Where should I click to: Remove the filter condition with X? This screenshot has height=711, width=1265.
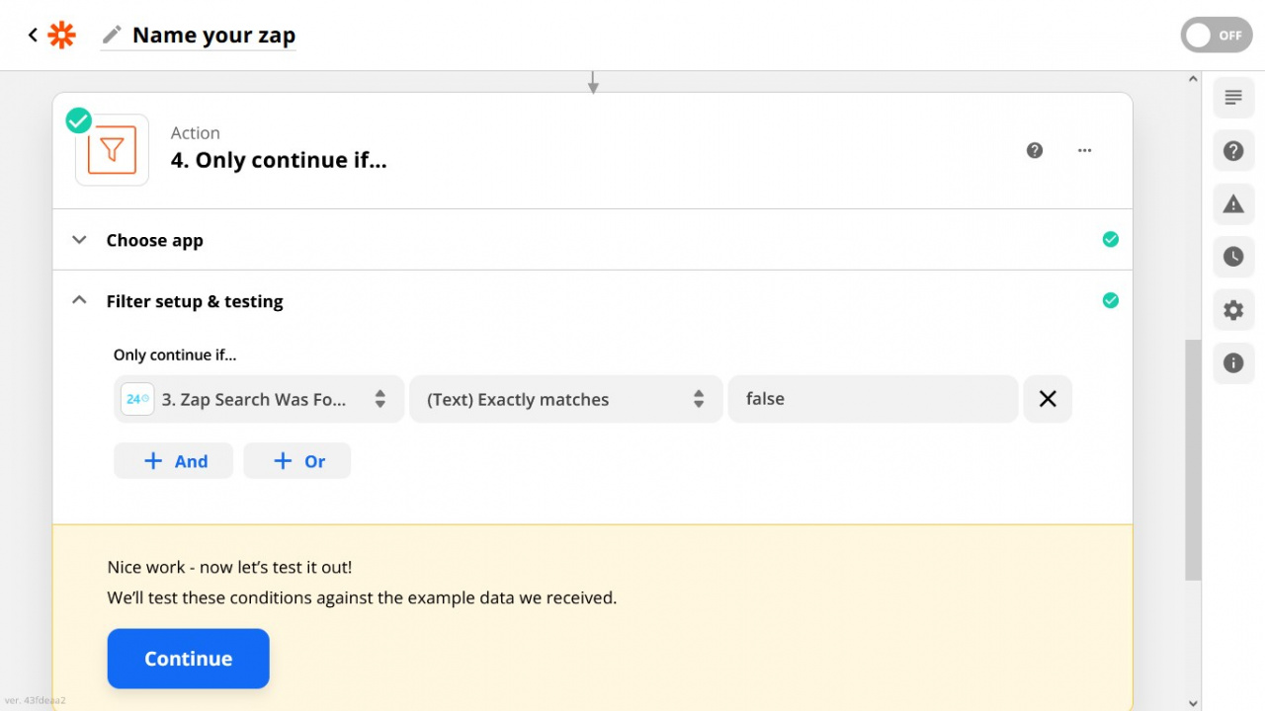tap(1048, 399)
